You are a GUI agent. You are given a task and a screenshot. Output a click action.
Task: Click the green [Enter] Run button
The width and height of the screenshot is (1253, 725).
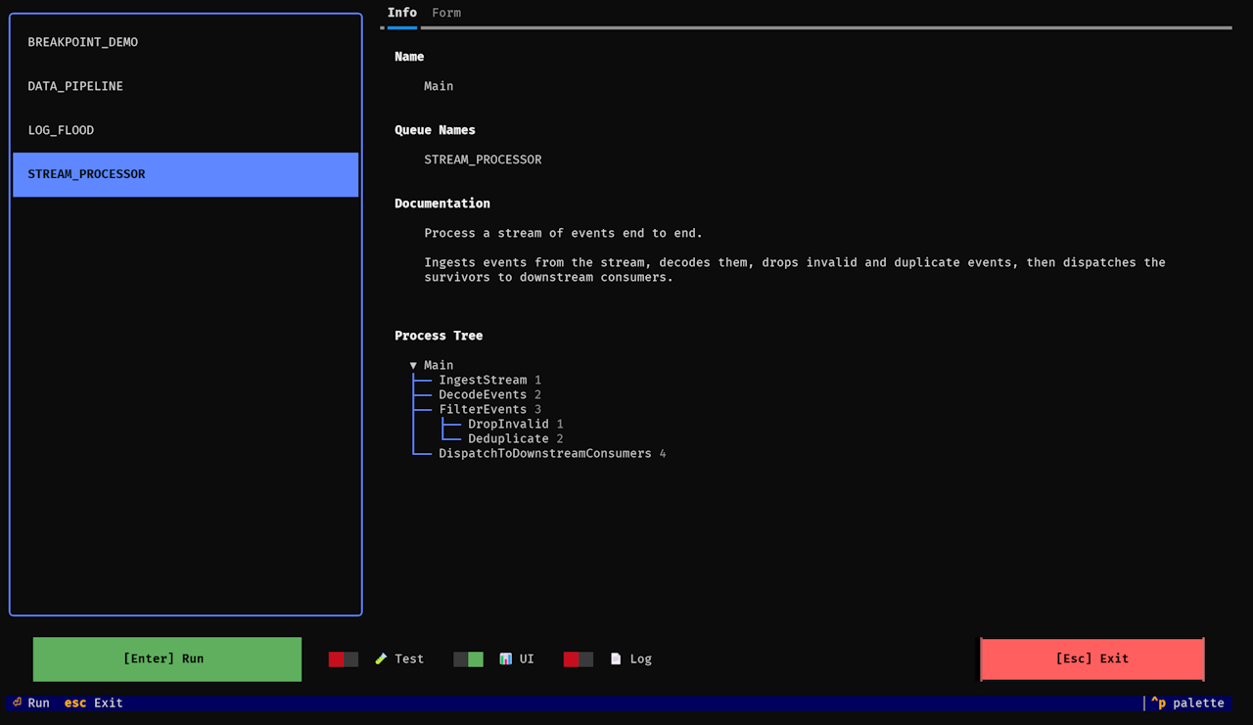pyautogui.click(x=167, y=659)
